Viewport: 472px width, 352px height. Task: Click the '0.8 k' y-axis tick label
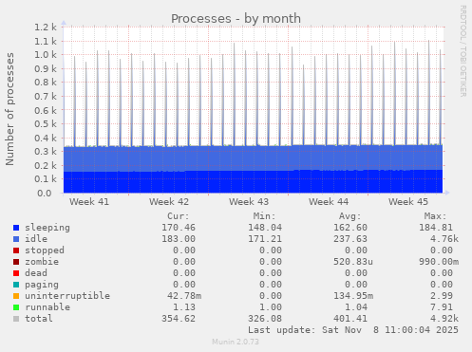click(x=46, y=83)
